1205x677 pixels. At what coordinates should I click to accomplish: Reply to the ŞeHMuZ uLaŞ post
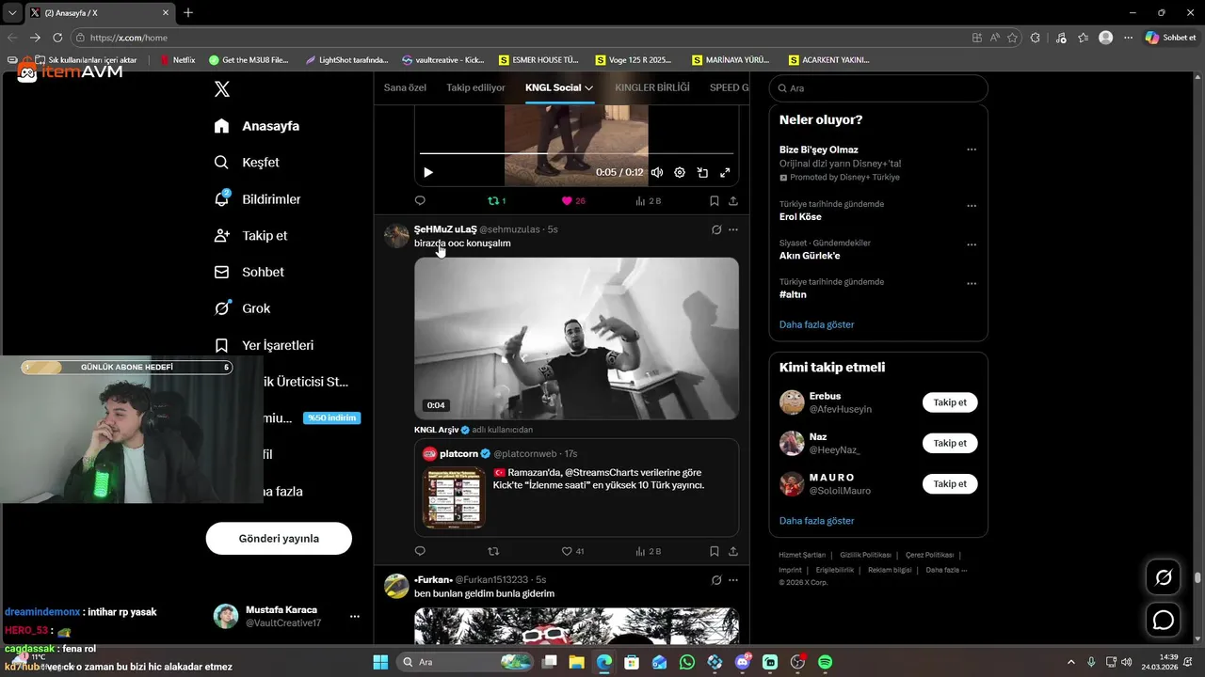(x=420, y=551)
